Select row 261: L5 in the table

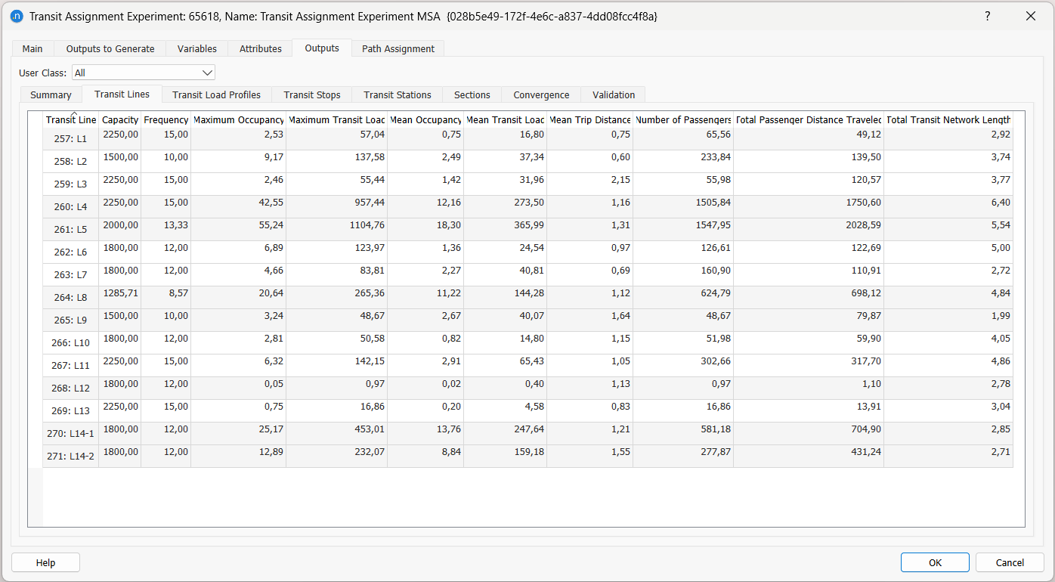70,230
